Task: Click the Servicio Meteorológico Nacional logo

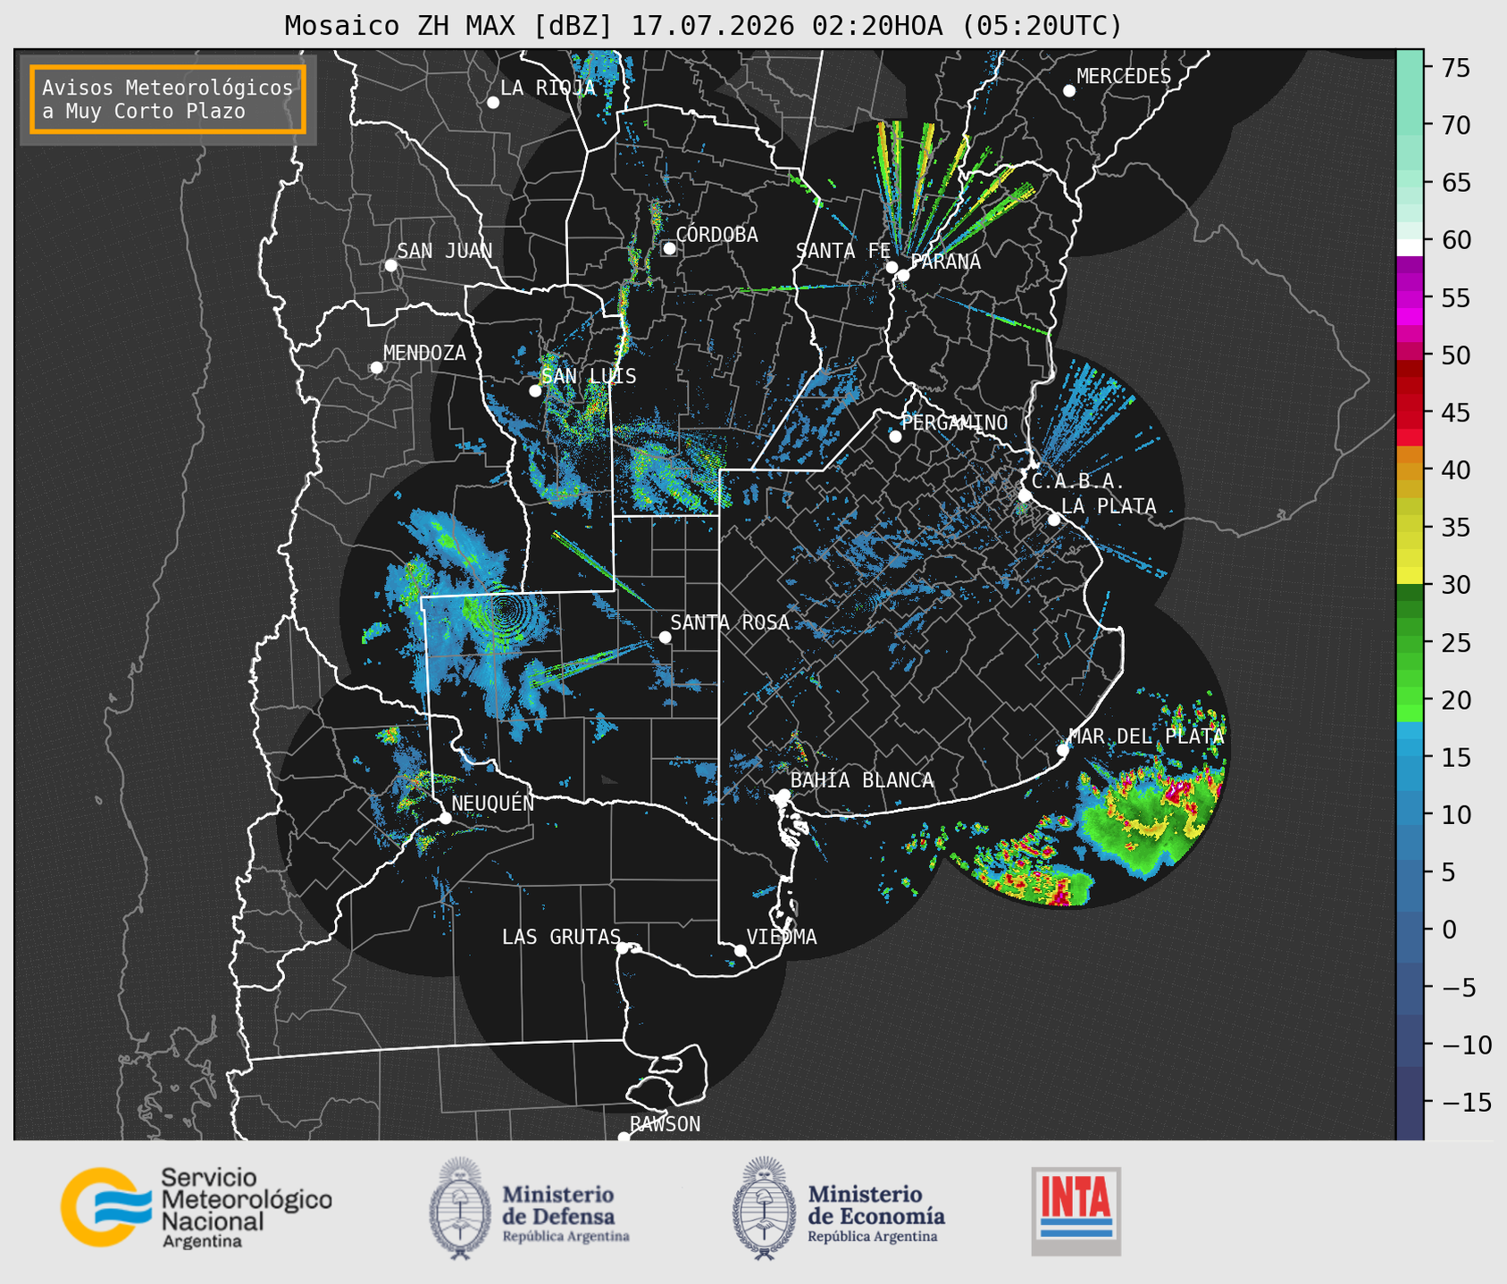Action: [196, 1207]
